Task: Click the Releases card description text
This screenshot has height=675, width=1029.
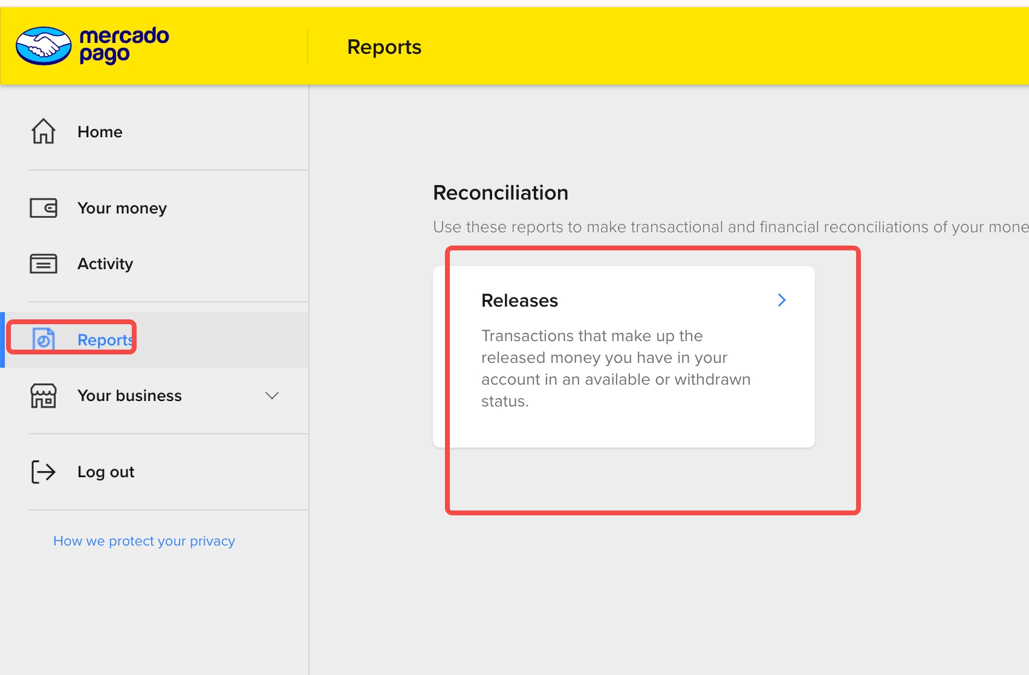Action: pos(615,368)
